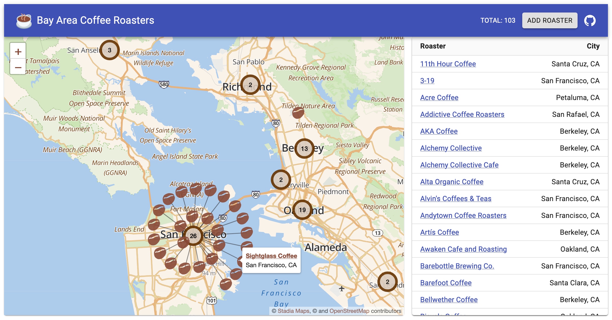
Task: Open the Andytown Coffee Roasters link
Action: 463,215
